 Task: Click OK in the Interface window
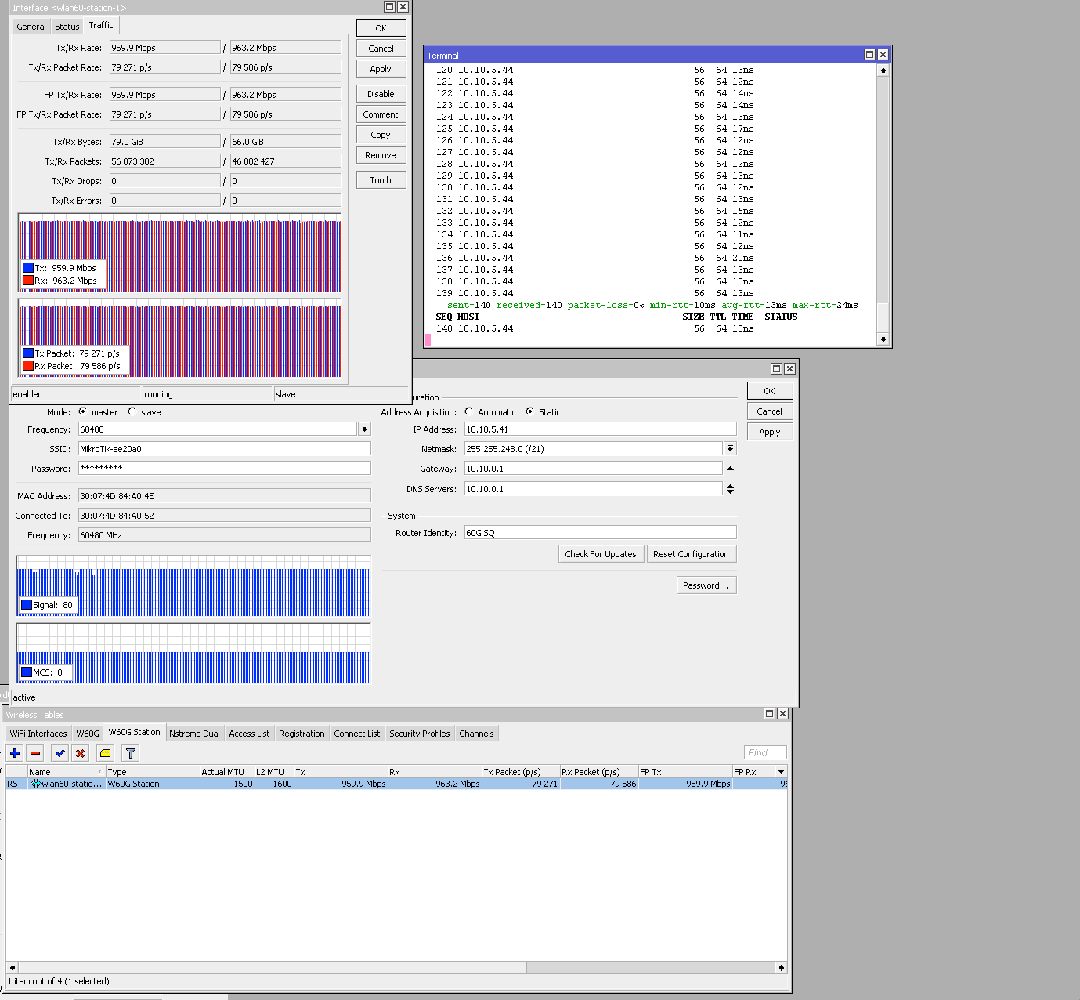[381, 28]
